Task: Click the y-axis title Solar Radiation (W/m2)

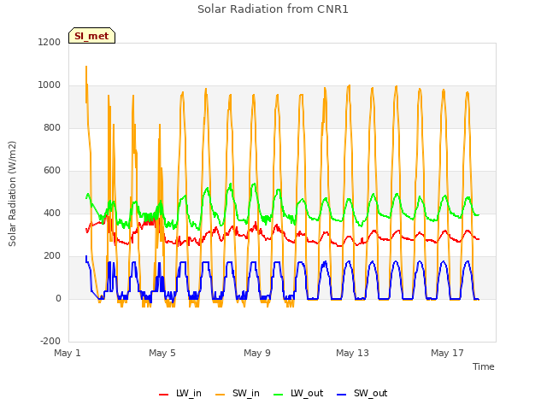Action: 12,194
